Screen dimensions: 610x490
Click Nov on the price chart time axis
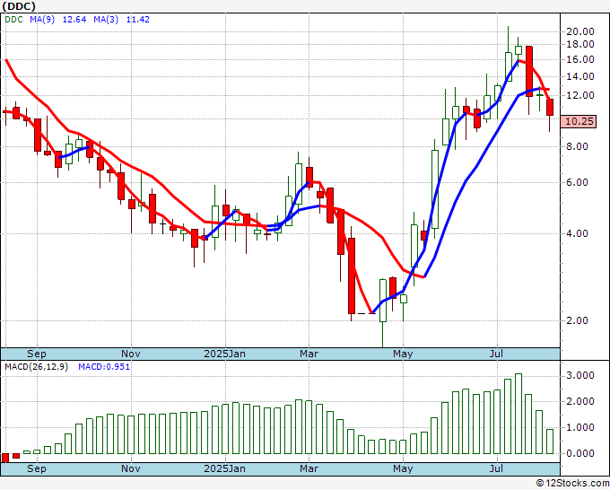[131, 354]
